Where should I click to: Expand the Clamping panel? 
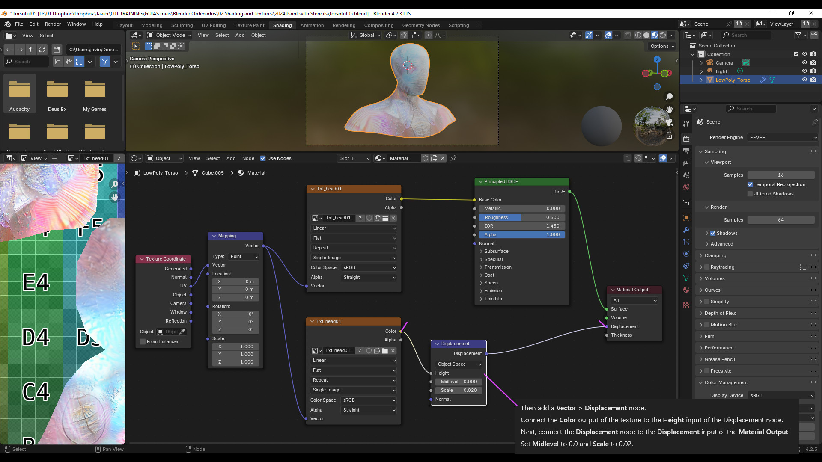point(715,255)
